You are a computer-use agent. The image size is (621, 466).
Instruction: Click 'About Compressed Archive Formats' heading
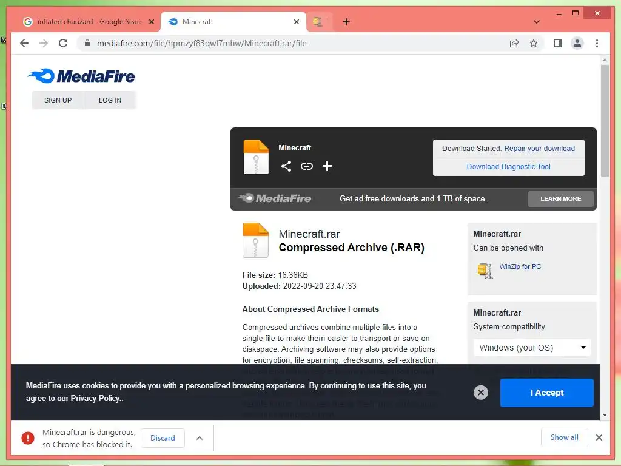pos(310,309)
